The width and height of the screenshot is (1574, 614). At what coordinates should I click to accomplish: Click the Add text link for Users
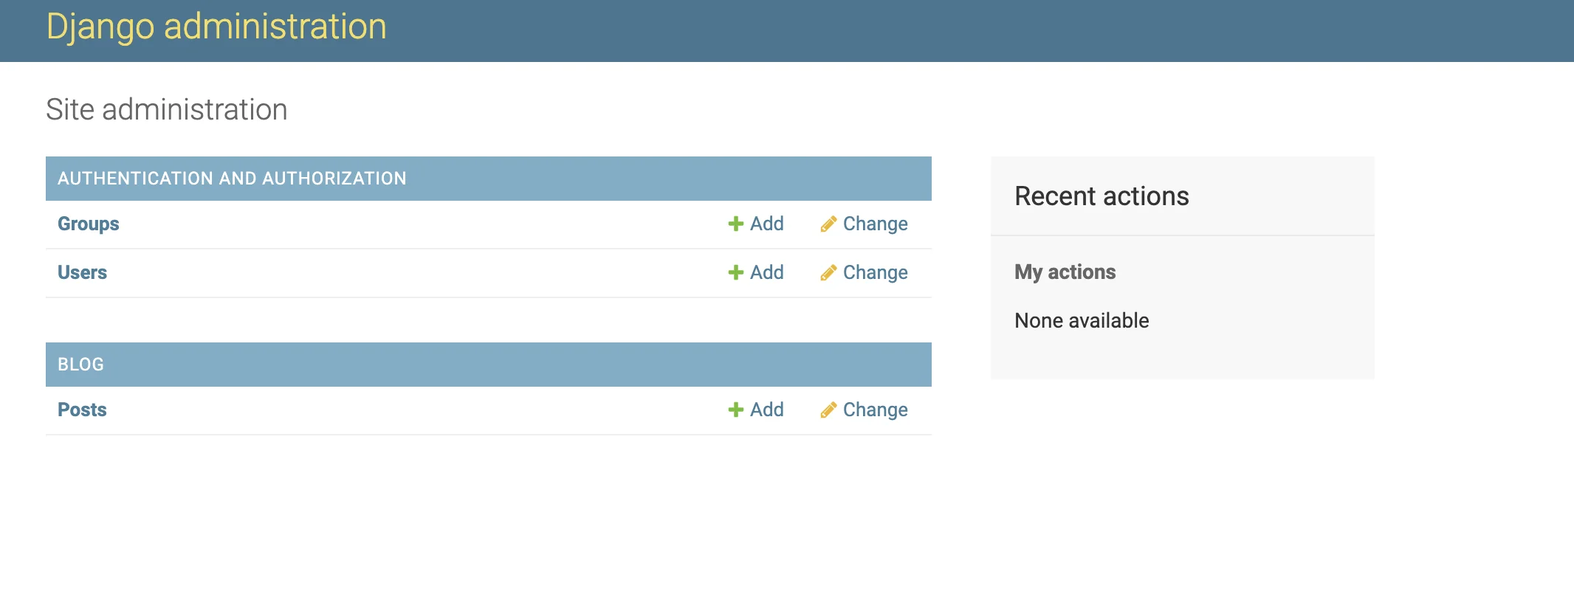pyautogui.click(x=766, y=272)
